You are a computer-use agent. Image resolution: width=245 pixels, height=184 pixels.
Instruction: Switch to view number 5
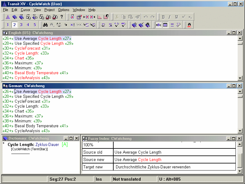point(35,25)
